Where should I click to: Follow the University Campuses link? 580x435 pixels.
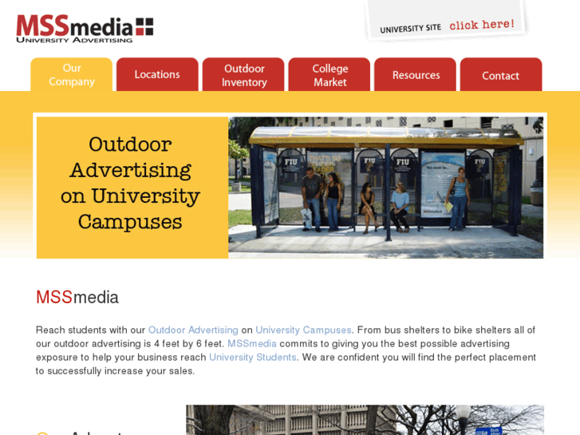pos(303,330)
